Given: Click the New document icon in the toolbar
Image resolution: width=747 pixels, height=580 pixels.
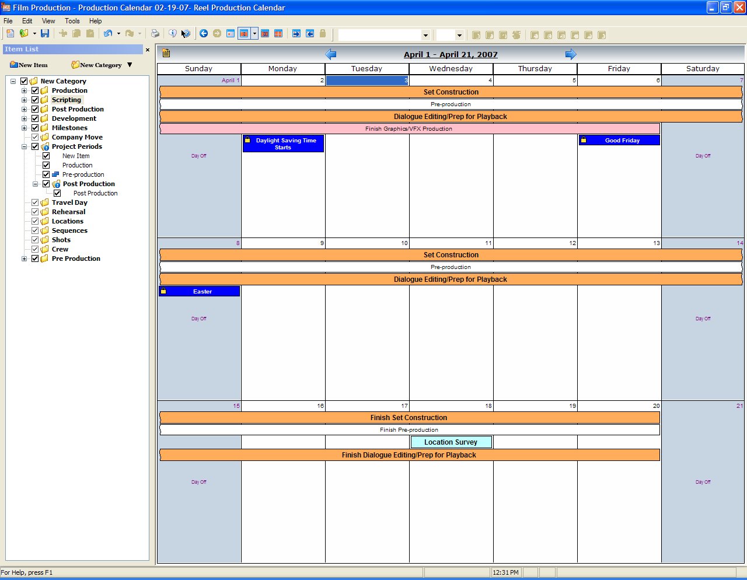Looking at the screenshot, I should (11, 34).
